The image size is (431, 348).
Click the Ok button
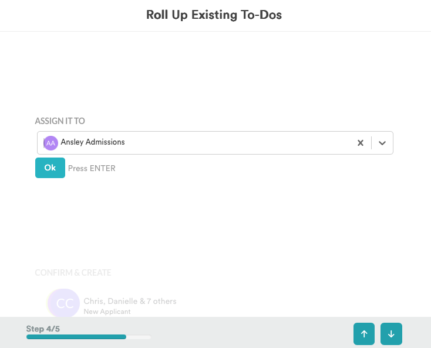click(50, 168)
